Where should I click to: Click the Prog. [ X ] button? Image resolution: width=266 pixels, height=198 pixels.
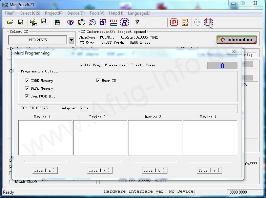100,170
